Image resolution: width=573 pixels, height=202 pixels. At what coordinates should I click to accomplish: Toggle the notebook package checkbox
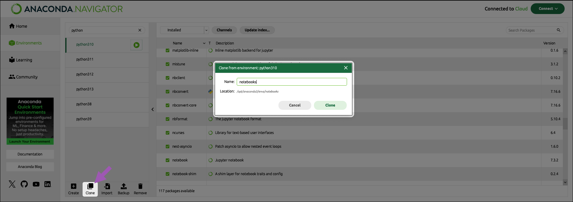point(168,160)
